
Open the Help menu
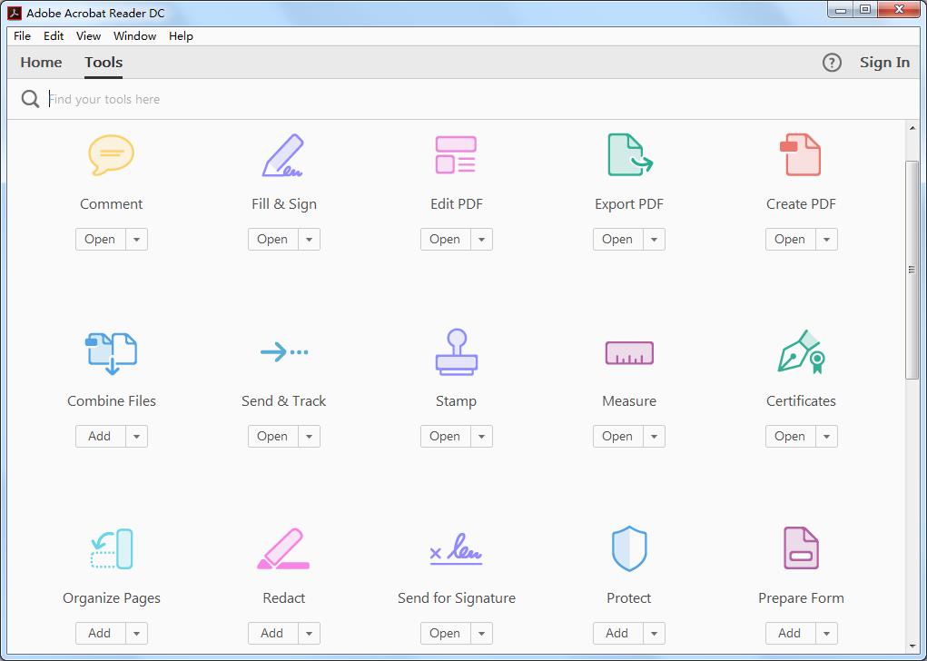click(181, 36)
